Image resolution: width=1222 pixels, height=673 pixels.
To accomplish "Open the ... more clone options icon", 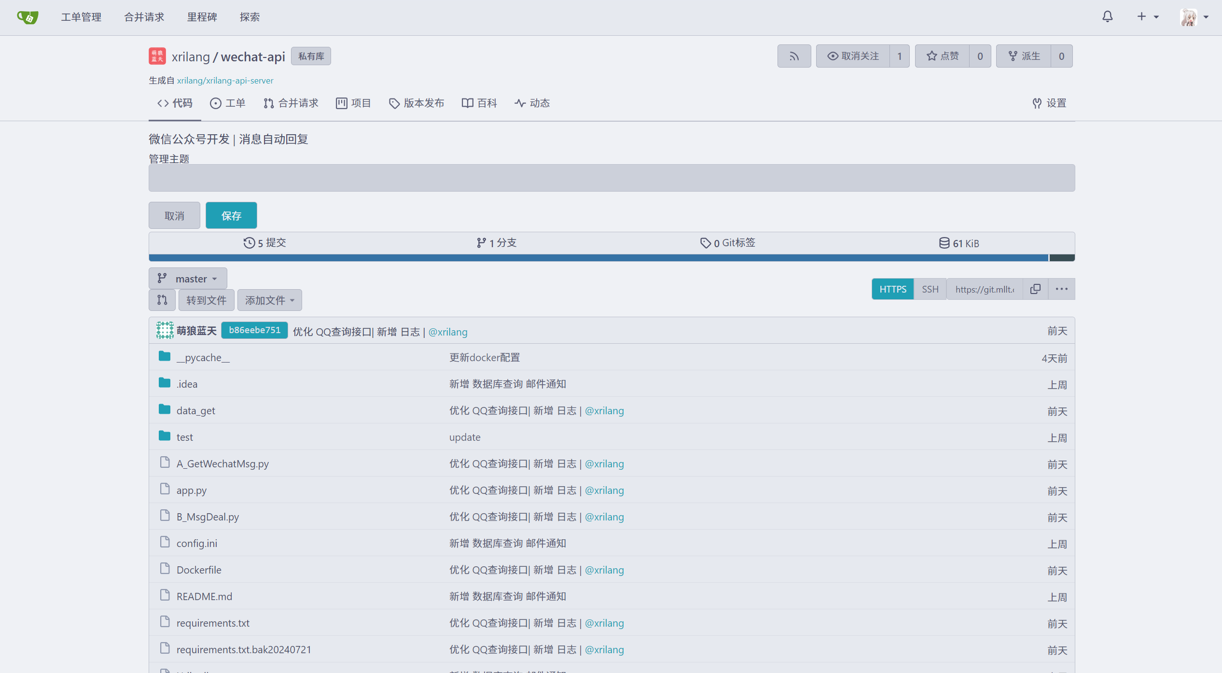I will click(x=1061, y=289).
